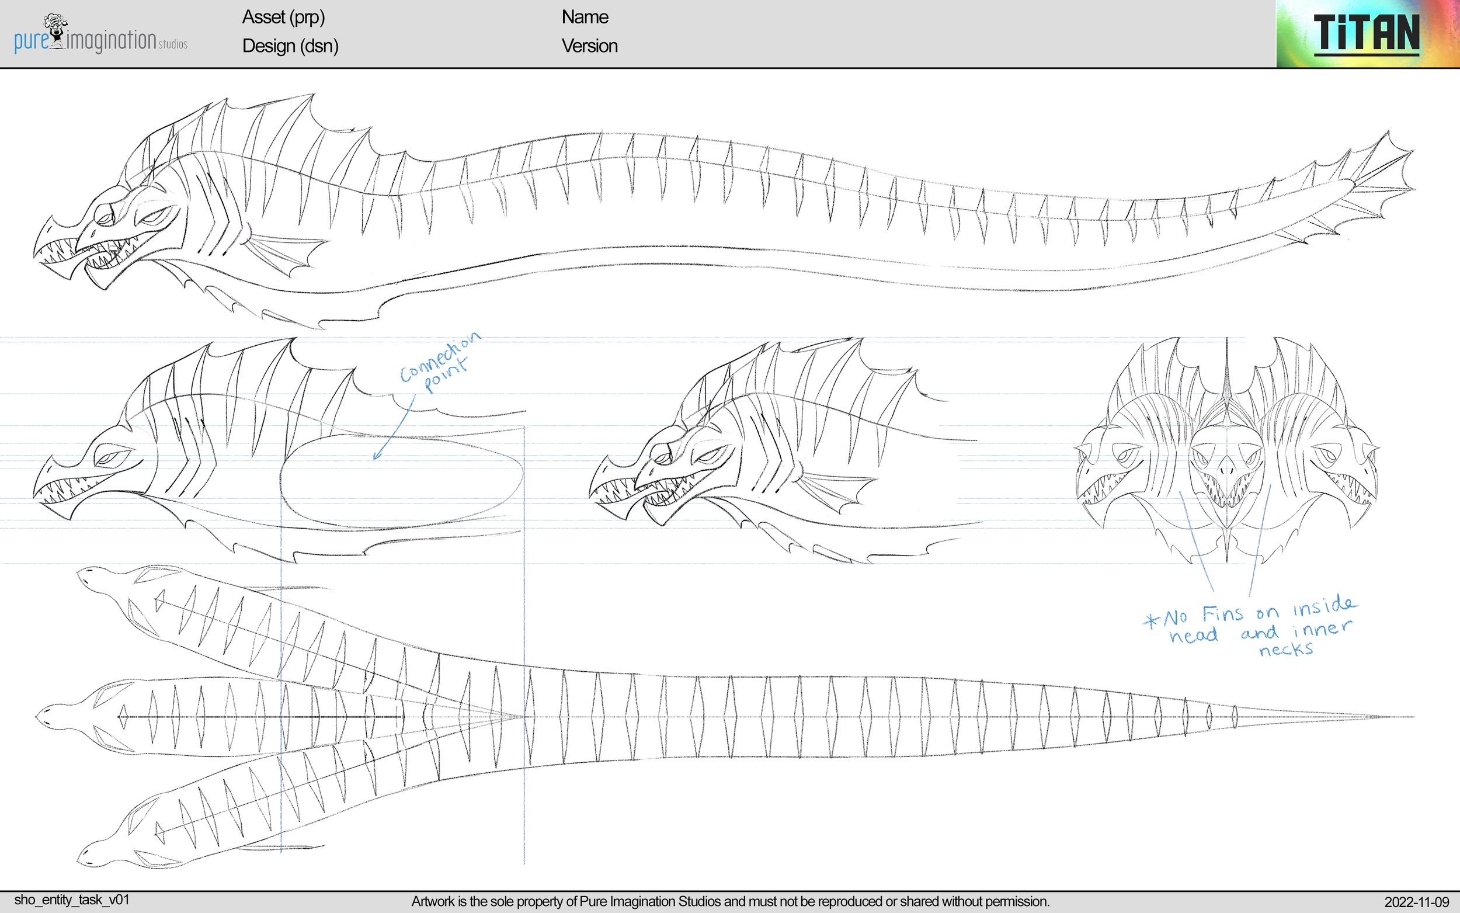Open the Design (dsn) field

(290, 47)
